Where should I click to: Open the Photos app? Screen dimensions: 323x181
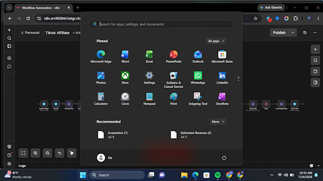(x=101, y=78)
